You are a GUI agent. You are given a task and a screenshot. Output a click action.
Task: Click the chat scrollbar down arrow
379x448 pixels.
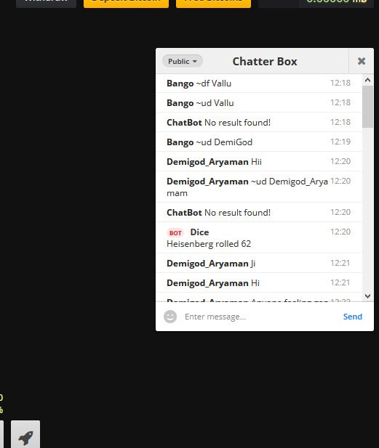point(367,296)
